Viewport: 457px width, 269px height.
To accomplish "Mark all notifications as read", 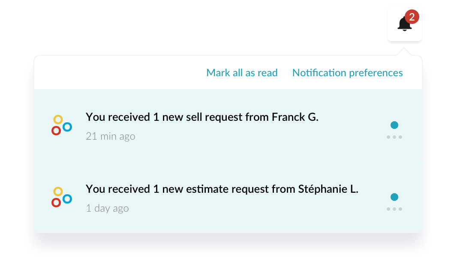I will point(242,73).
